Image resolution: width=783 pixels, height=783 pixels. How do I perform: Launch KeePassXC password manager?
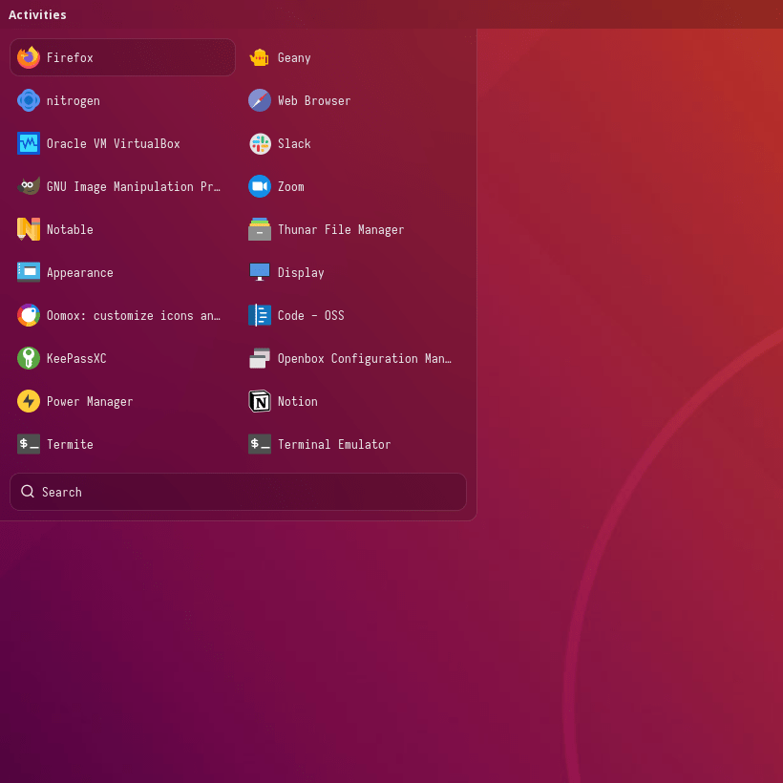75,358
